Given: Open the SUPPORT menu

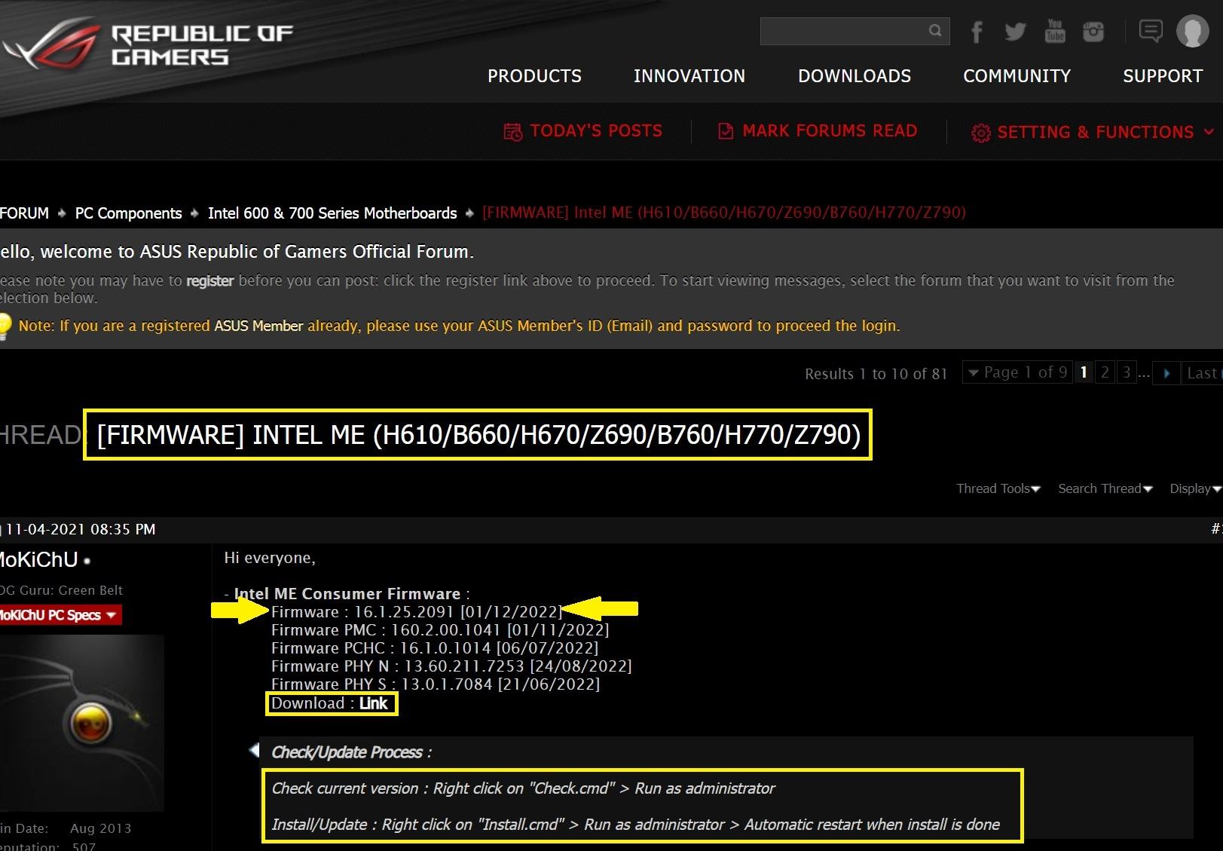Looking at the screenshot, I should pyautogui.click(x=1163, y=76).
